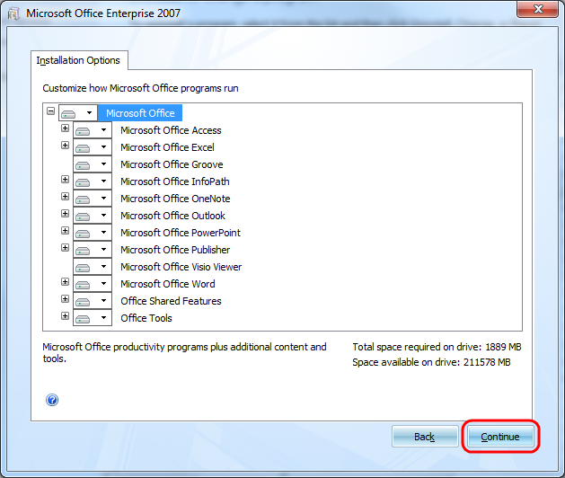Open install option dropdown for PowerPoint
Image resolution: width=565 pixels, height=478 pixels.
[x=93, y=233]
